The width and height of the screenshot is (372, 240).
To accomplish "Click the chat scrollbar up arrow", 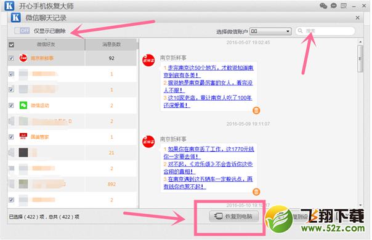I will click(x=360, y=42).
